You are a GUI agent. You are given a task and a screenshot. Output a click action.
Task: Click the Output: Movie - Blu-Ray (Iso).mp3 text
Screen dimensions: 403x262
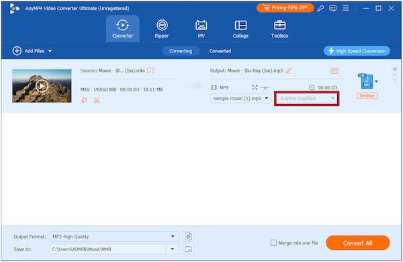pyautogui.click(x=247, y=71)
